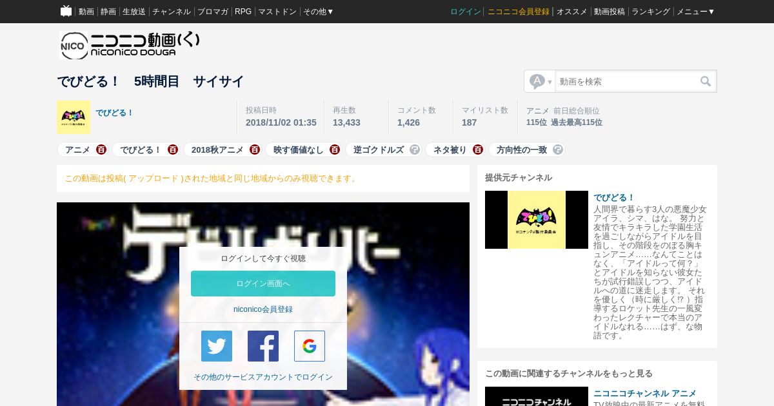Click the posting date 2018/11/02 01:35
Screen dimensions: 774x406
(281, 122)
